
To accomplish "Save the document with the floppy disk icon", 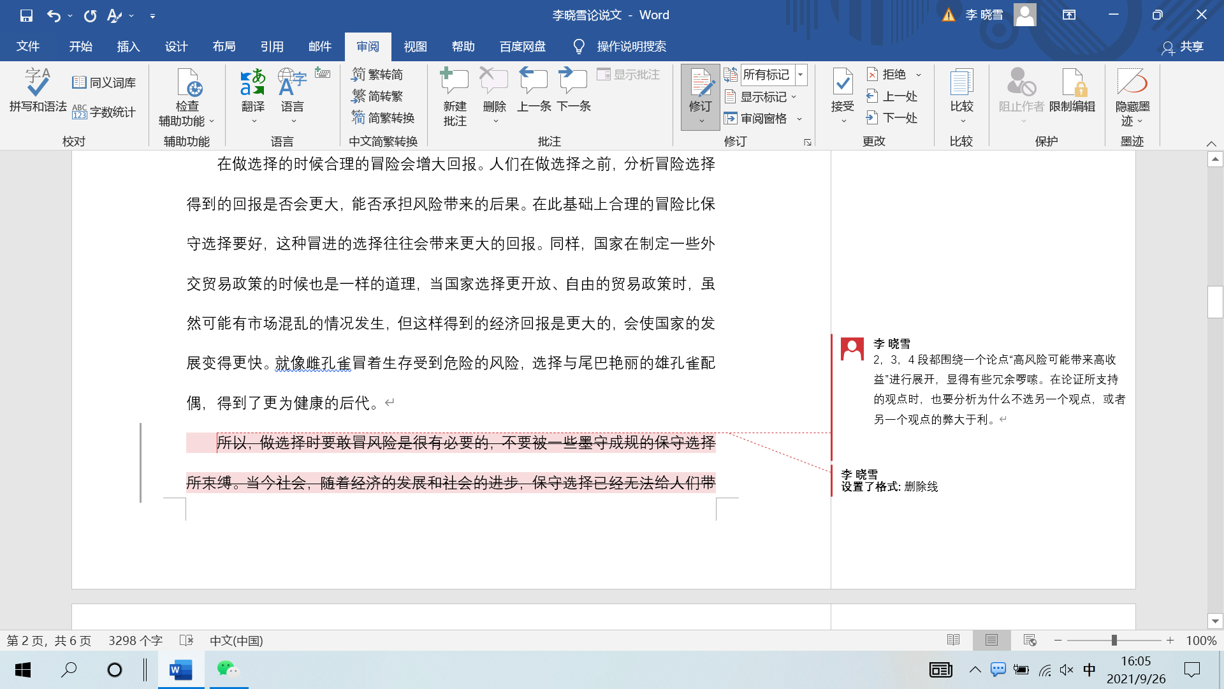I will tap(26, 15).
